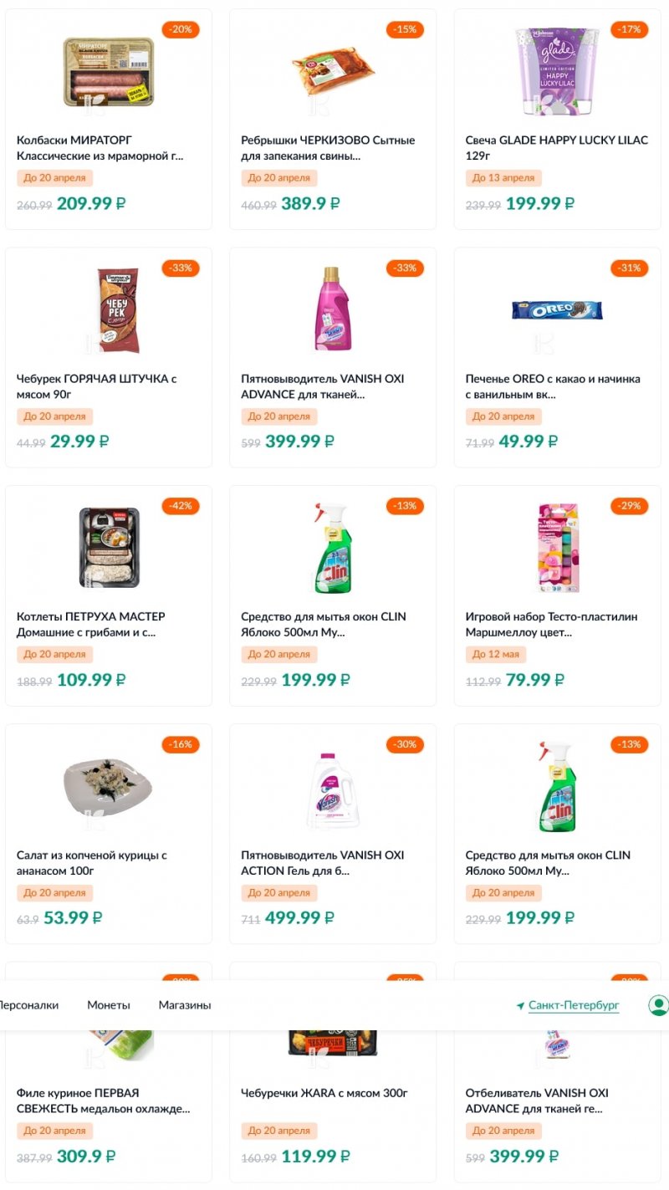
Task: Open the Тесто-пластилин Маршмеллоу play set image
Action: 557,549
